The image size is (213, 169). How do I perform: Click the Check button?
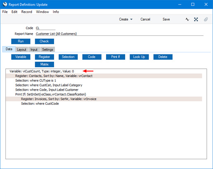[45, 41]
